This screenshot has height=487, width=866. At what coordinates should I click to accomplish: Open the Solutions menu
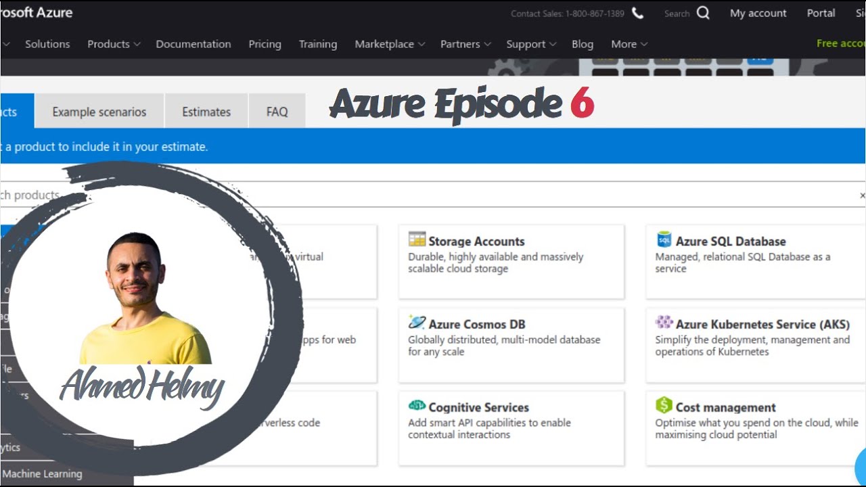pos(47,44)
